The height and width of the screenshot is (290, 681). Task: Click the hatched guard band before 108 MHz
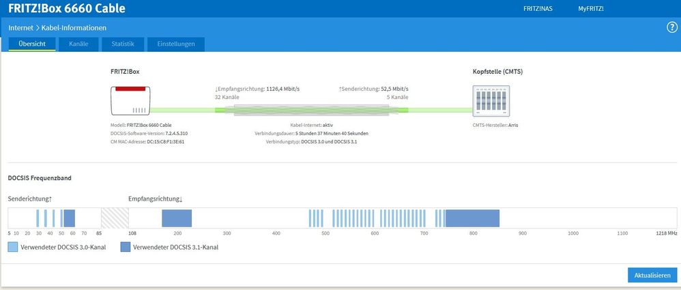(115, 218)
